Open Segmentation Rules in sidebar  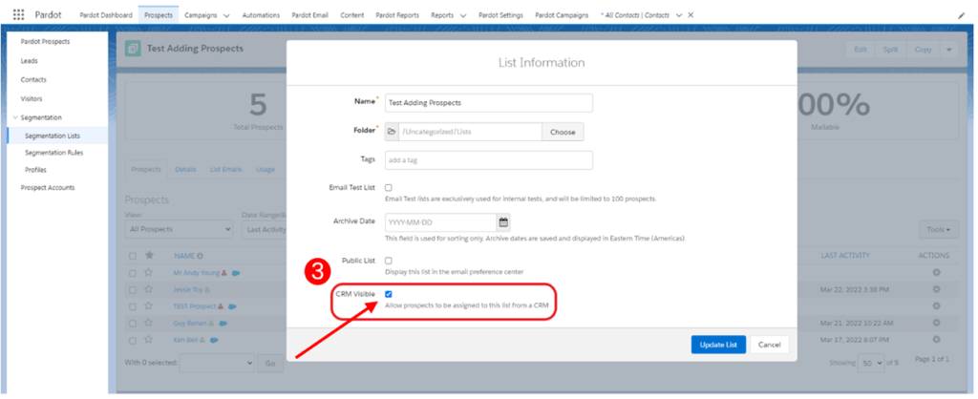(53, 152)
